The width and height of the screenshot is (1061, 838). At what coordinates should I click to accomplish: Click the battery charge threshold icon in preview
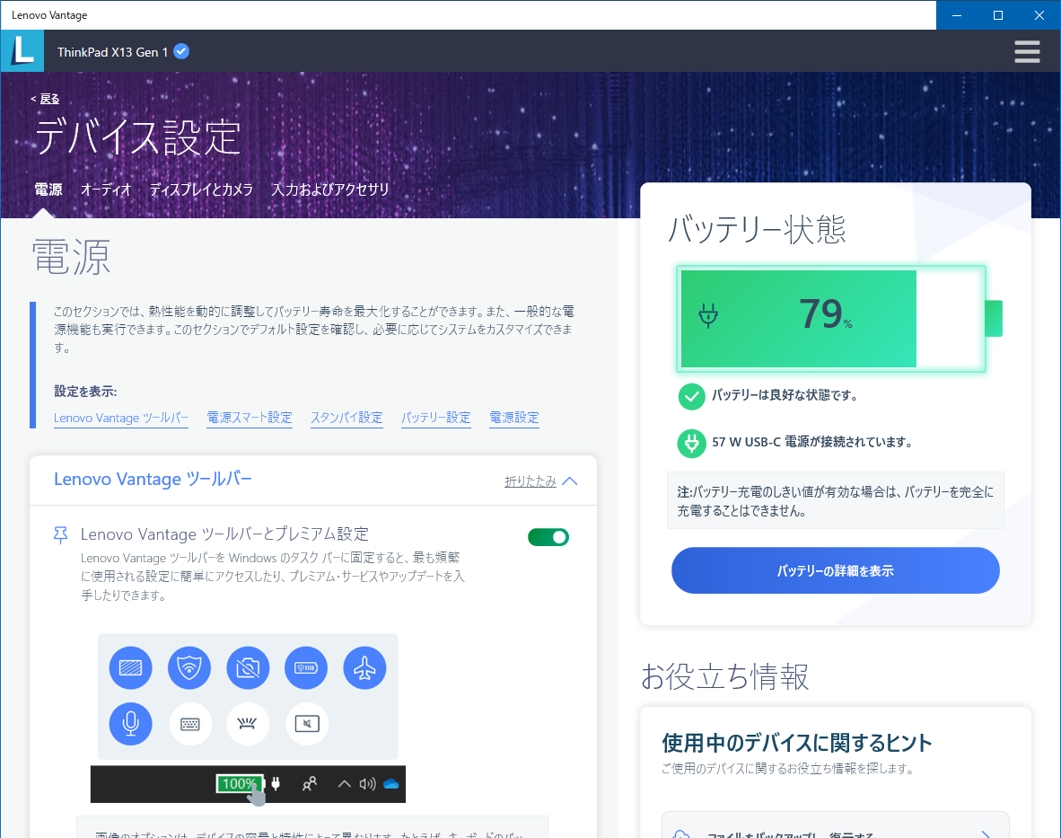[306, 668]
